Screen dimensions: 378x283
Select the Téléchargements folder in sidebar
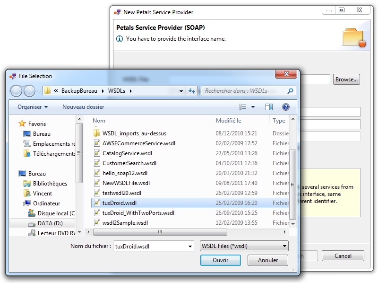point(54,154)
